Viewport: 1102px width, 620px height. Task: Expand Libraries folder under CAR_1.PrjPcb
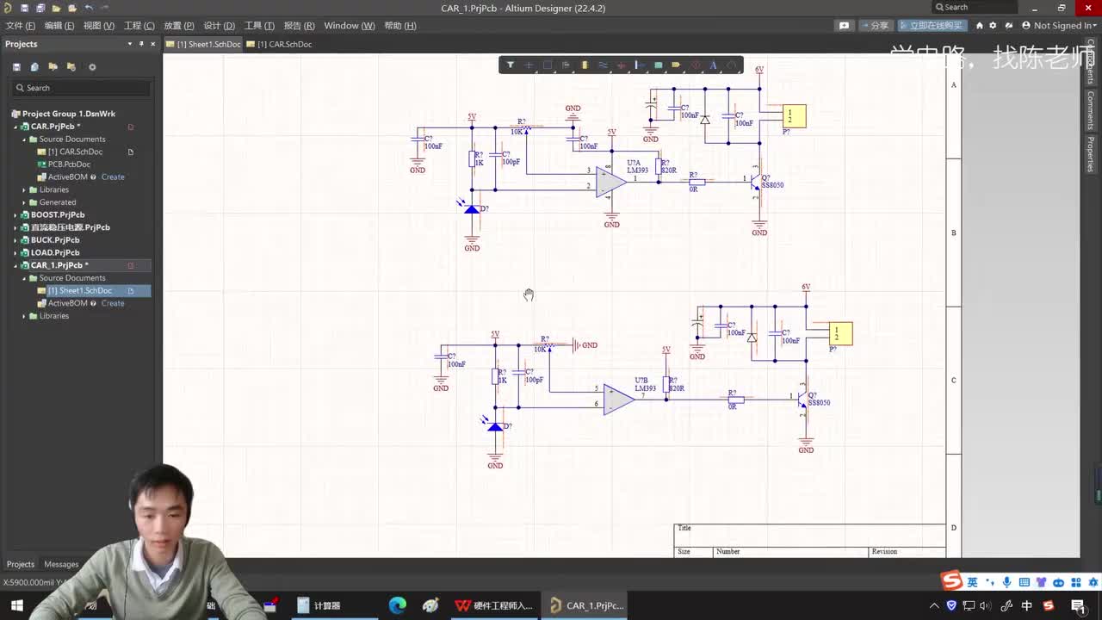24,316
